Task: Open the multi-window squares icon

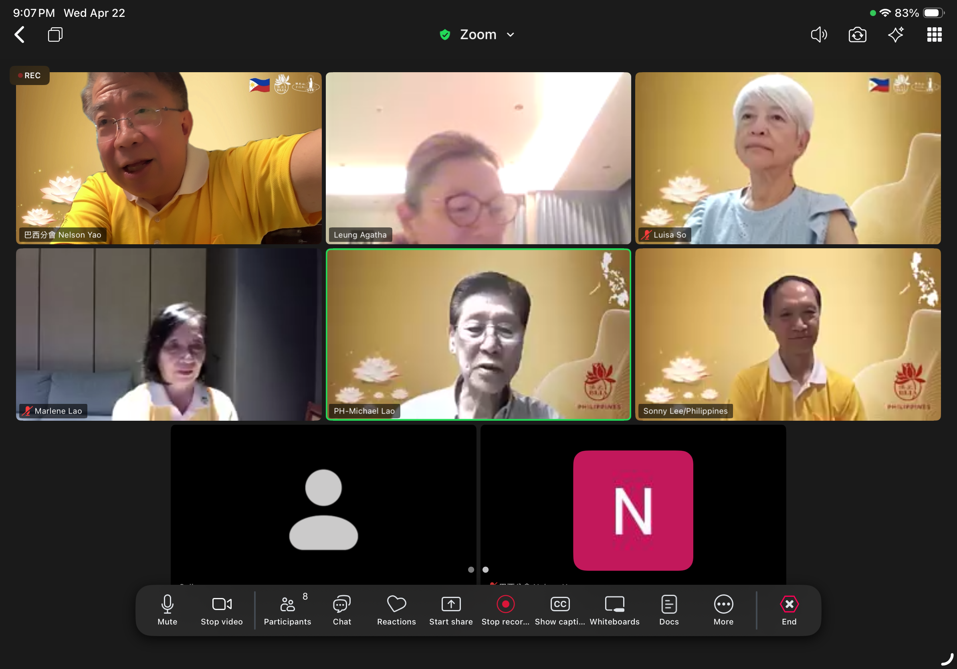Action: [x=55, y=34]
